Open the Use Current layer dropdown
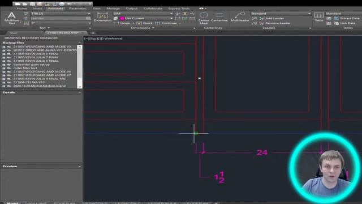Screen dimensions: 362x204 click(171, 18)
